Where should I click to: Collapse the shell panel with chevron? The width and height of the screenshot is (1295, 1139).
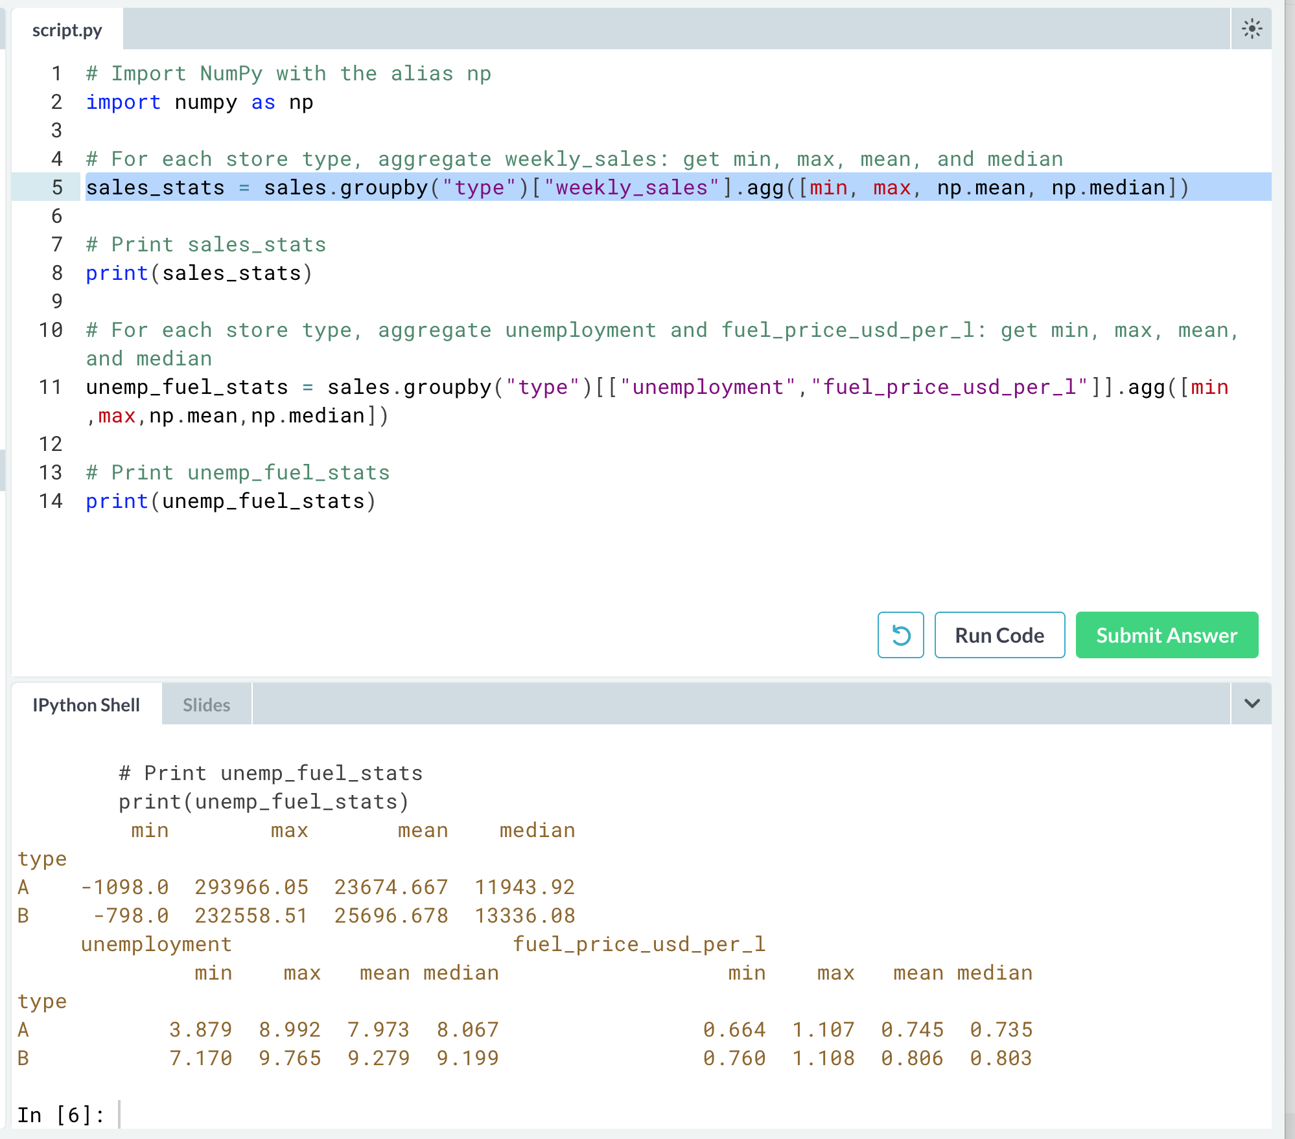click(x=1252, y=704)
